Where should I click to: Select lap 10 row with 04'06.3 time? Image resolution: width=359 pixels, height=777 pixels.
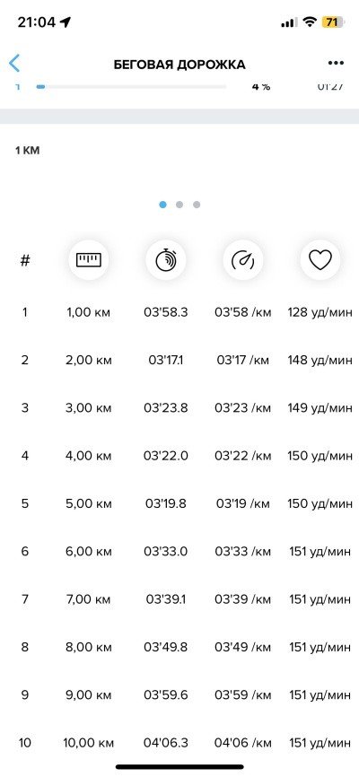[179, 743]
